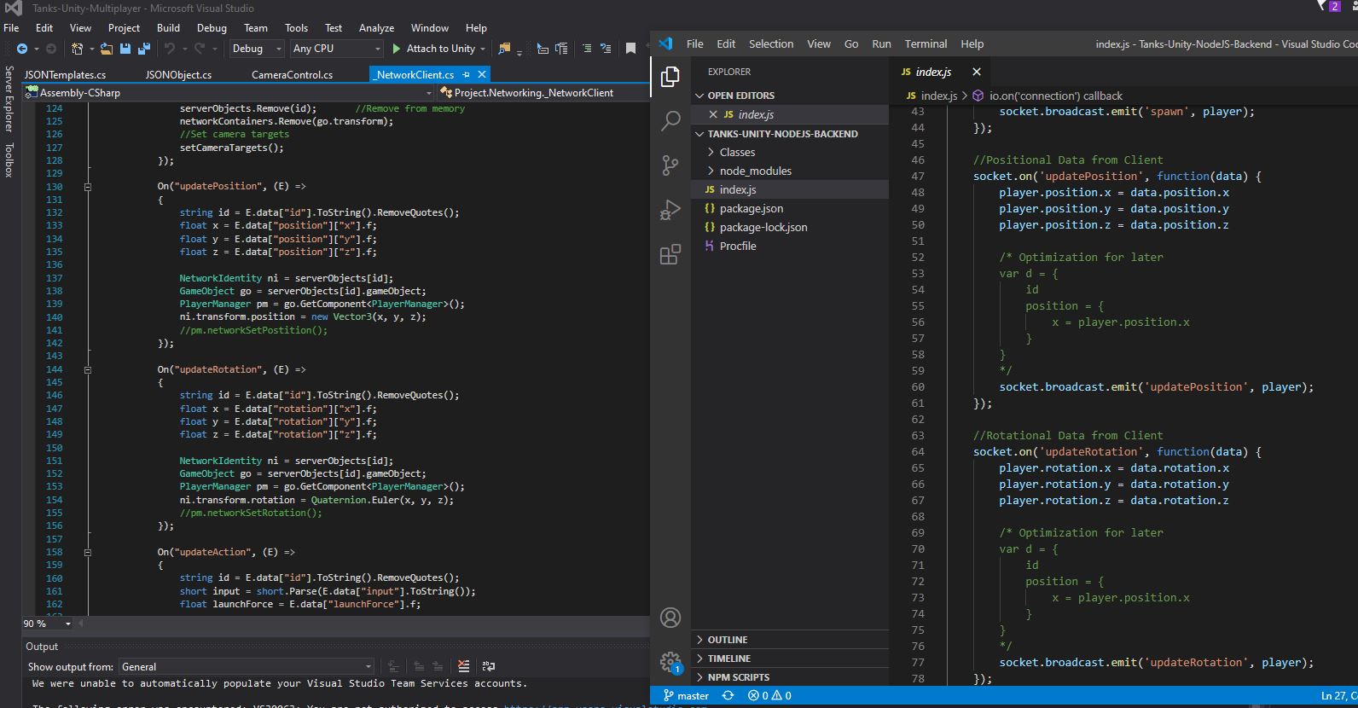Screen dimensions: 1358x708
Task: Open the Build menu in Visual Studio
Action: [x=168, y=28]
